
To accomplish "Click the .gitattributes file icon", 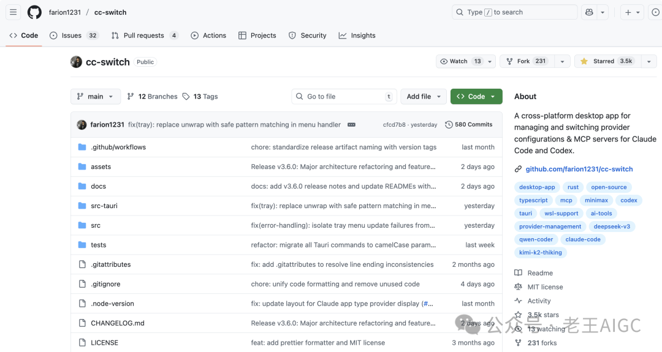I will point(82,264).
